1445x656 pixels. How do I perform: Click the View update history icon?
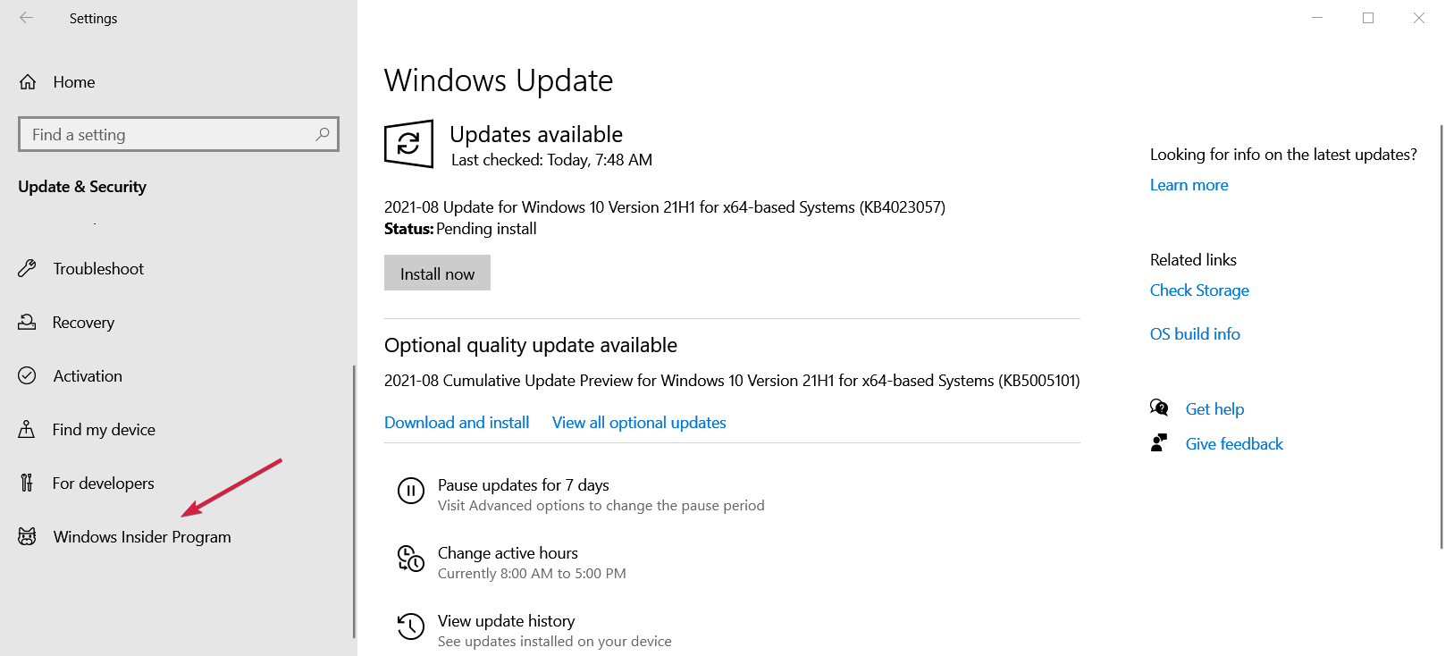411,627
